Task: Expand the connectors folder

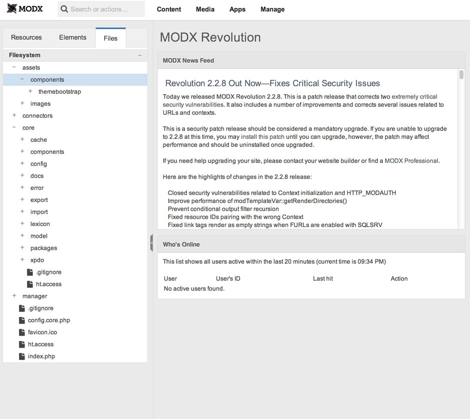Action: [14, 115]
